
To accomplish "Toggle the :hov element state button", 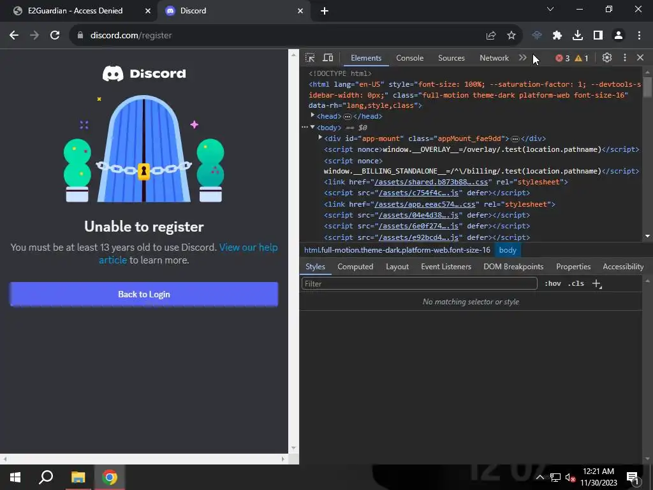I will click(553, 284).
